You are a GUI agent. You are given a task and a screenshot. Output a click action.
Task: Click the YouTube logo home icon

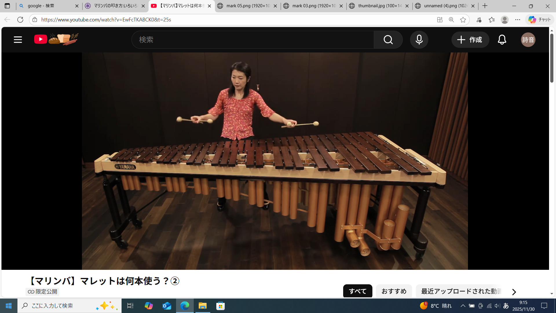(x=41, y=39)
